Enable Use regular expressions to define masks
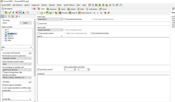Screen dimensions: 175x102 (3, 88)
